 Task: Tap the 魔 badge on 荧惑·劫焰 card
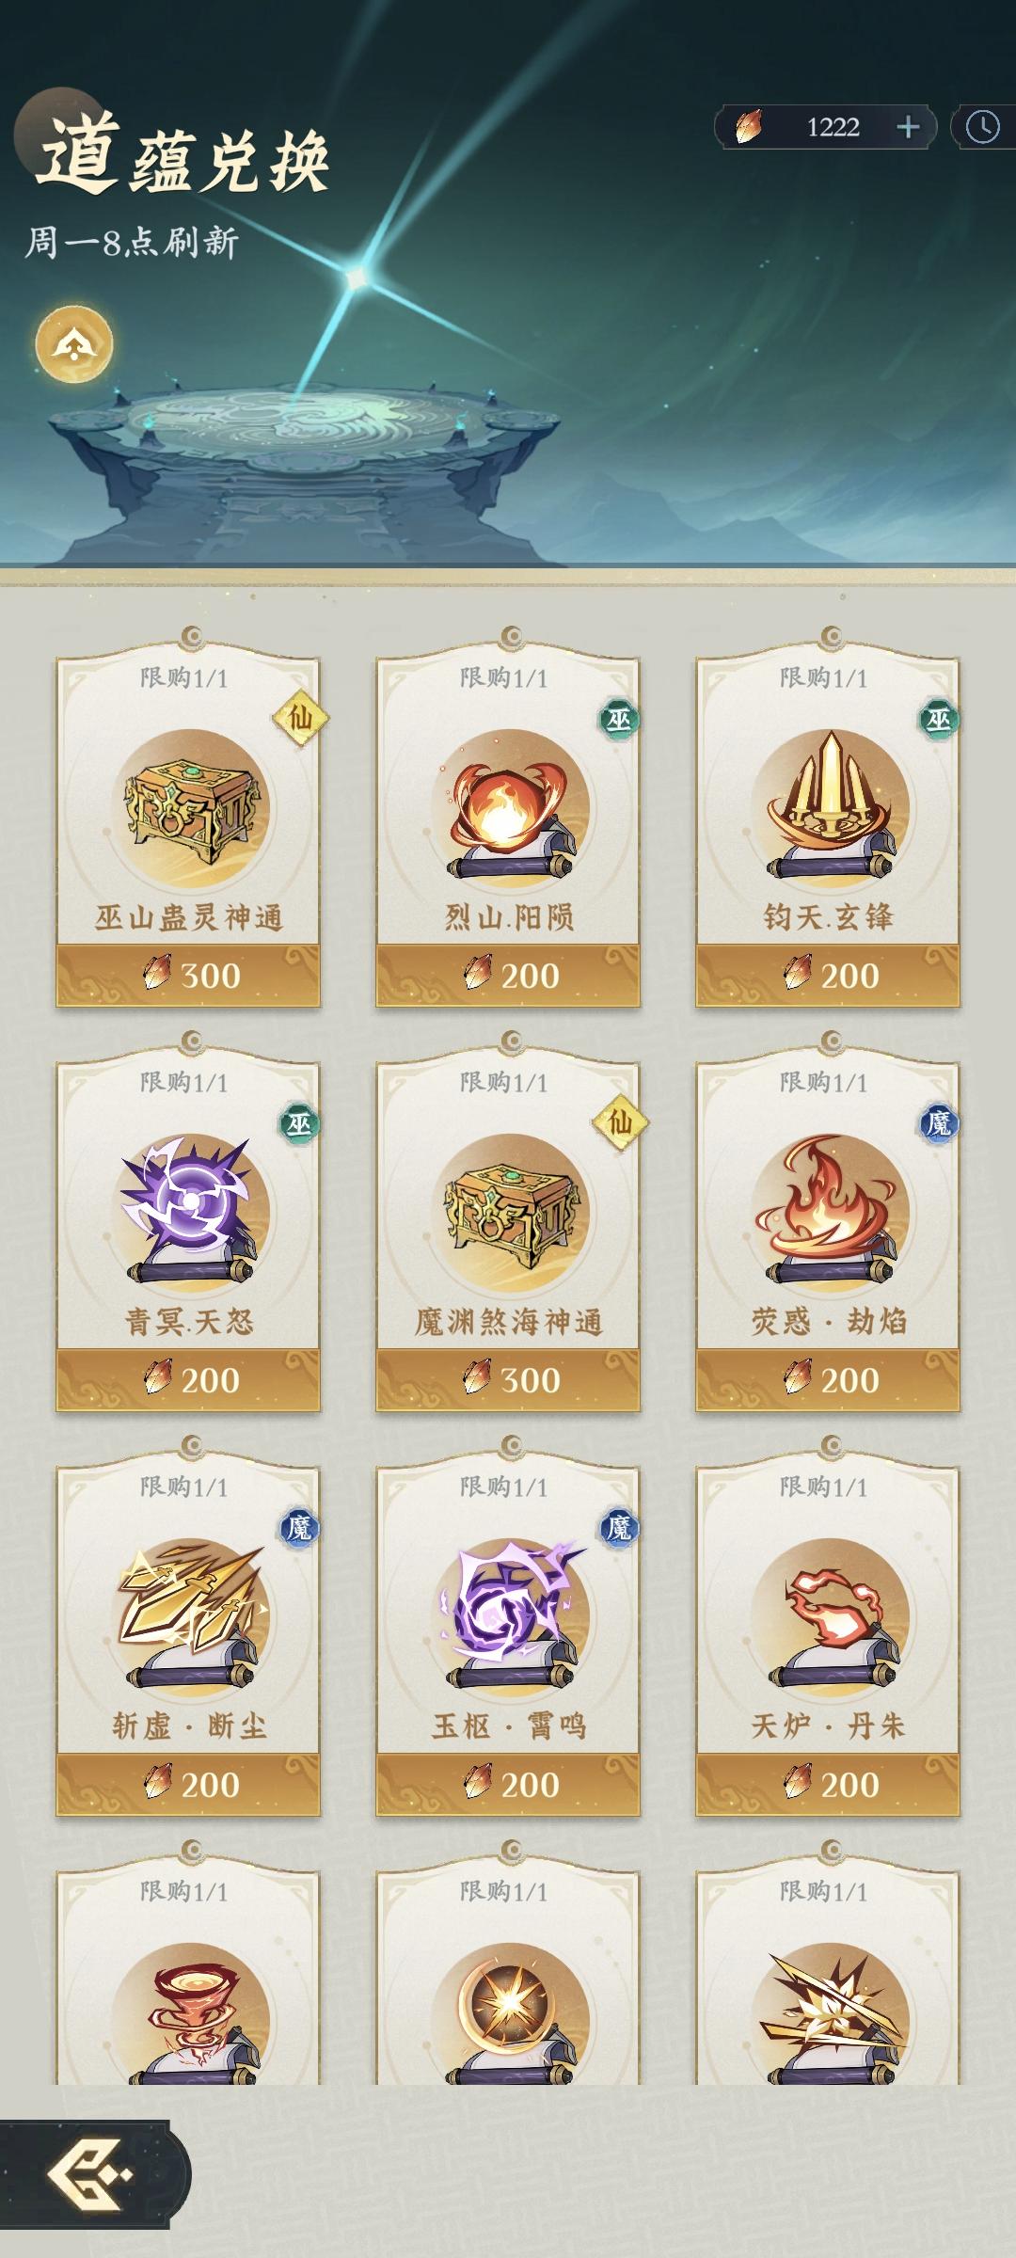click(x=938, y=1123)
